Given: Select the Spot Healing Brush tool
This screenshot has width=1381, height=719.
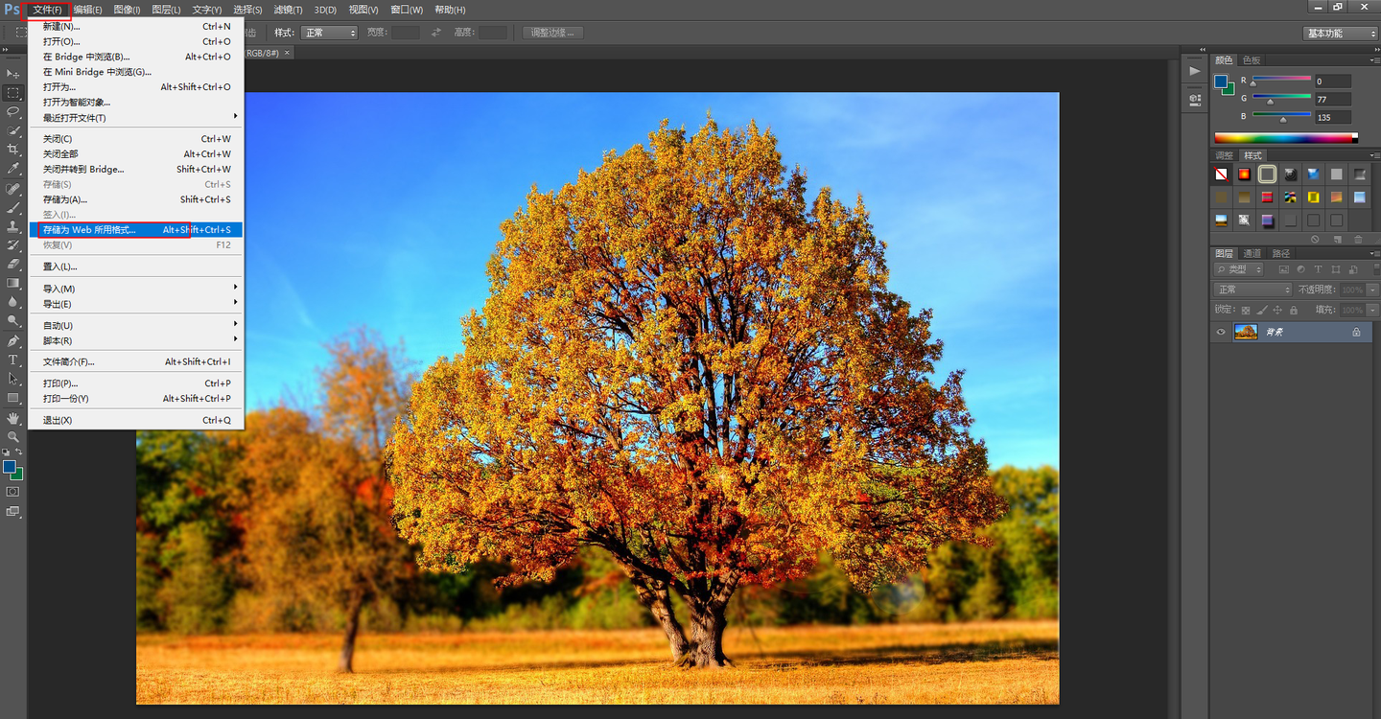Looking at the screenshot, I should (13, 189).
